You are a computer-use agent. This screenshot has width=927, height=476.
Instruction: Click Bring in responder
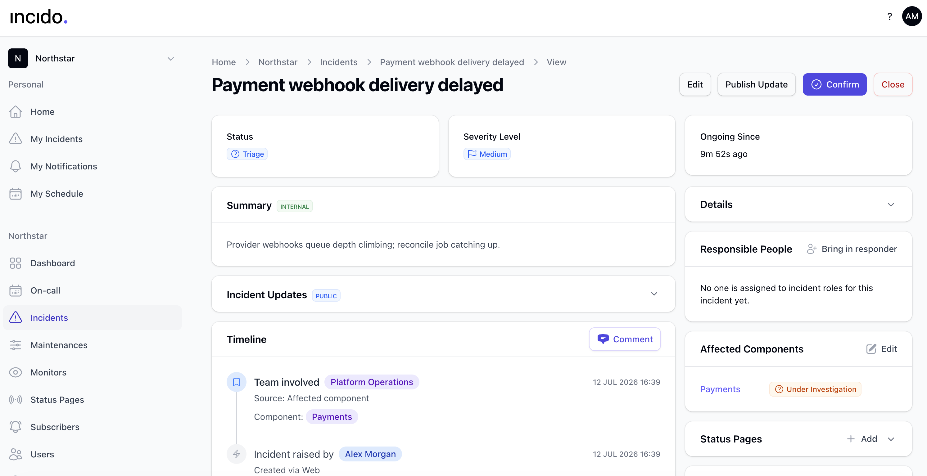pyautogui.click(x=852, y=249)
